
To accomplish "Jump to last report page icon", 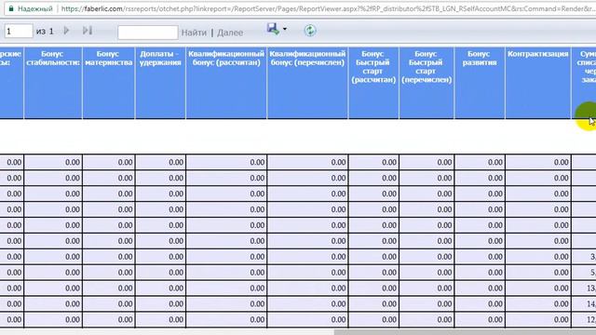I will click(x=88, y=31).
